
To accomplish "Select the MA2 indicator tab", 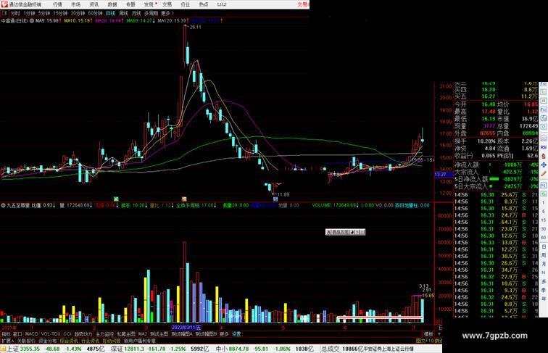I will pyautogui.click(x=142, y=334).
